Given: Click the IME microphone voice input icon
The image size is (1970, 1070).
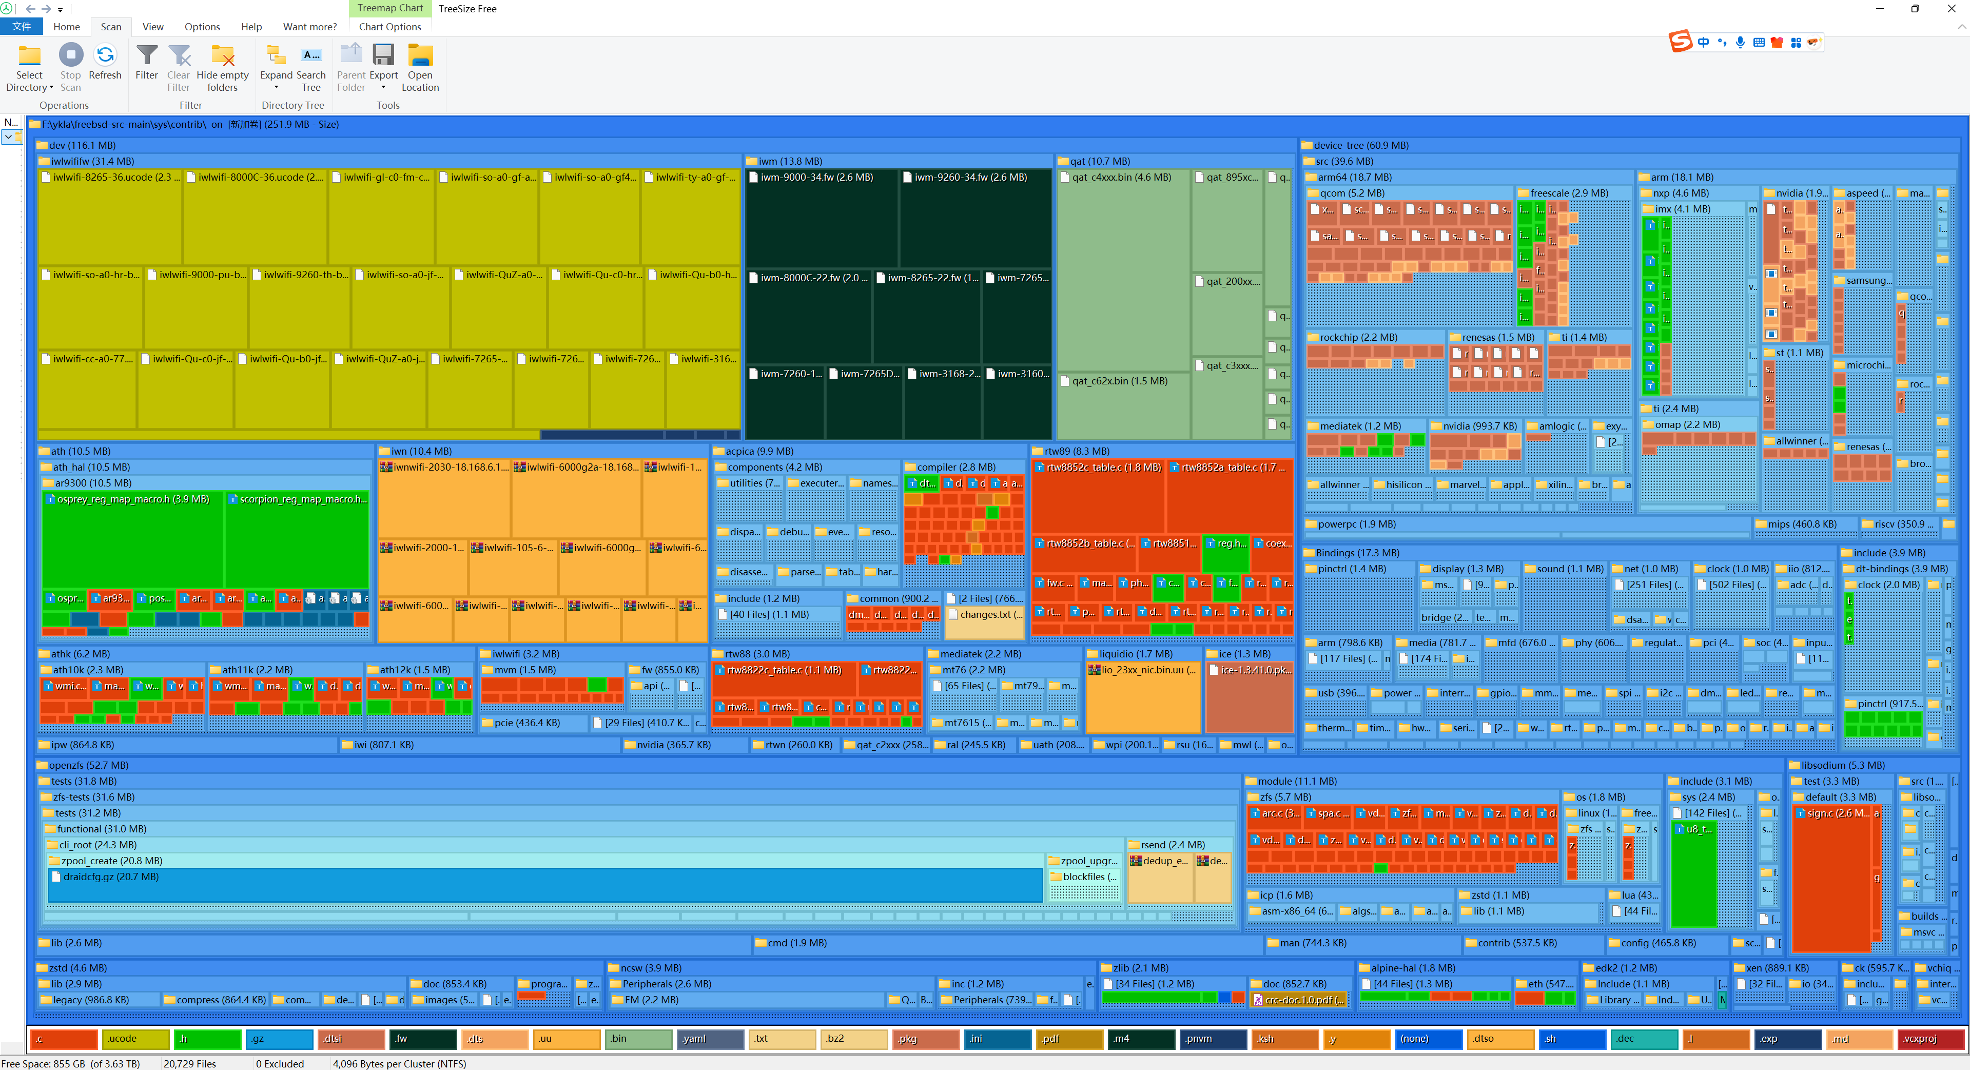Looking at the screenshot, I should [1741, 42].
